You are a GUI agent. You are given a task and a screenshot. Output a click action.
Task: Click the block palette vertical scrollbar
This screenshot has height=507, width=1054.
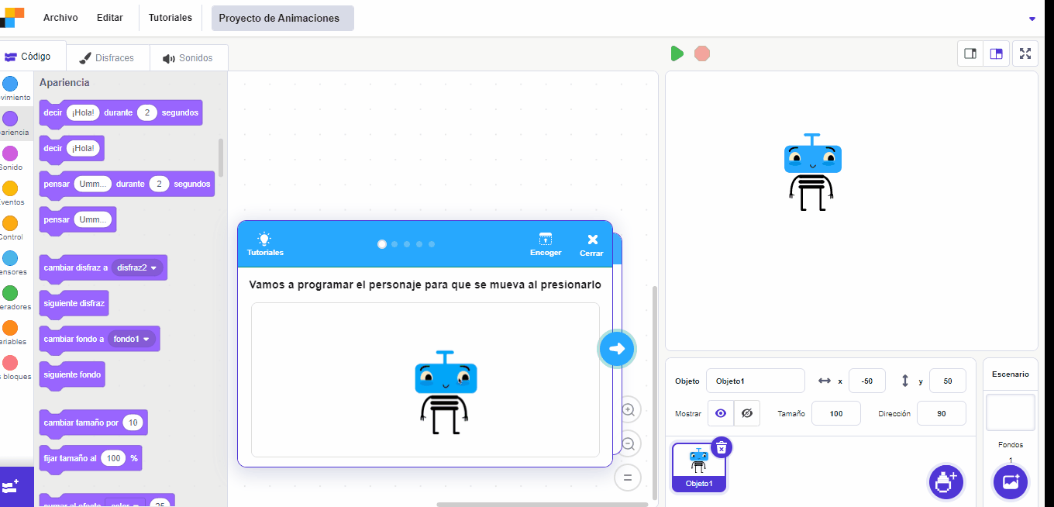click(x=221, y=157)
